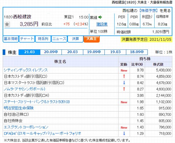Select the 大株主 tab

click(92, 39)
